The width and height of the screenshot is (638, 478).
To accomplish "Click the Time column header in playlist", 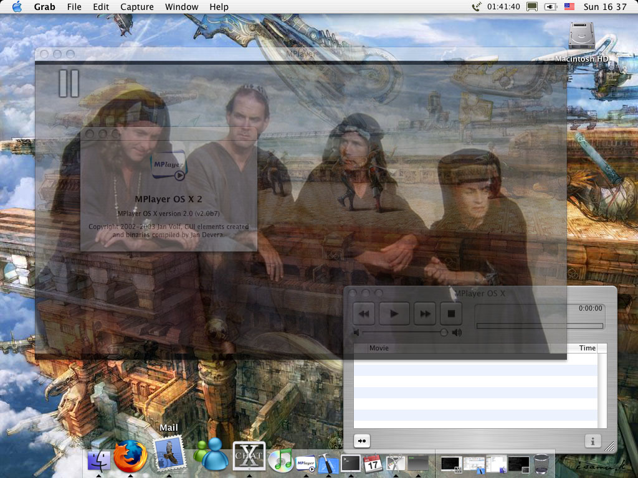I will coord(587,348).
